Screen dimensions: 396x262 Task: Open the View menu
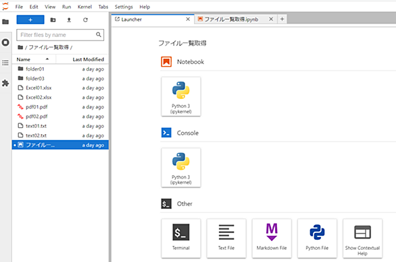pos(50,7)
